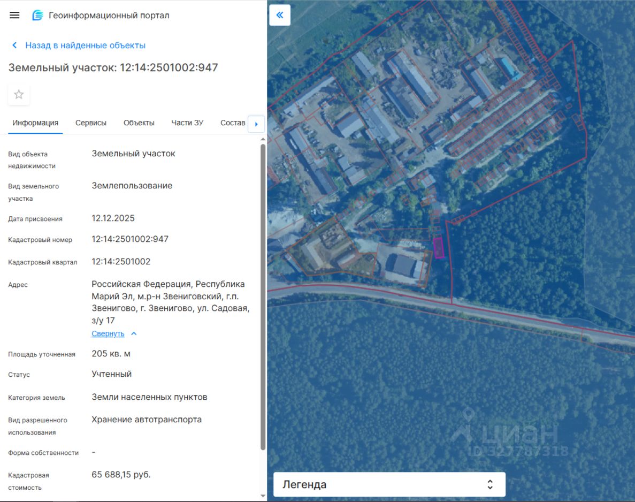Click the Кадастровая стоимость label
This screenshot has height=502, width=635.
point(28,481)
